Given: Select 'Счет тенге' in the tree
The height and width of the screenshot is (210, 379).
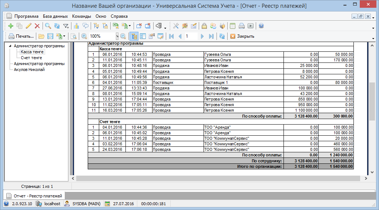Looking at the screenshot, I should pos(31,58).
